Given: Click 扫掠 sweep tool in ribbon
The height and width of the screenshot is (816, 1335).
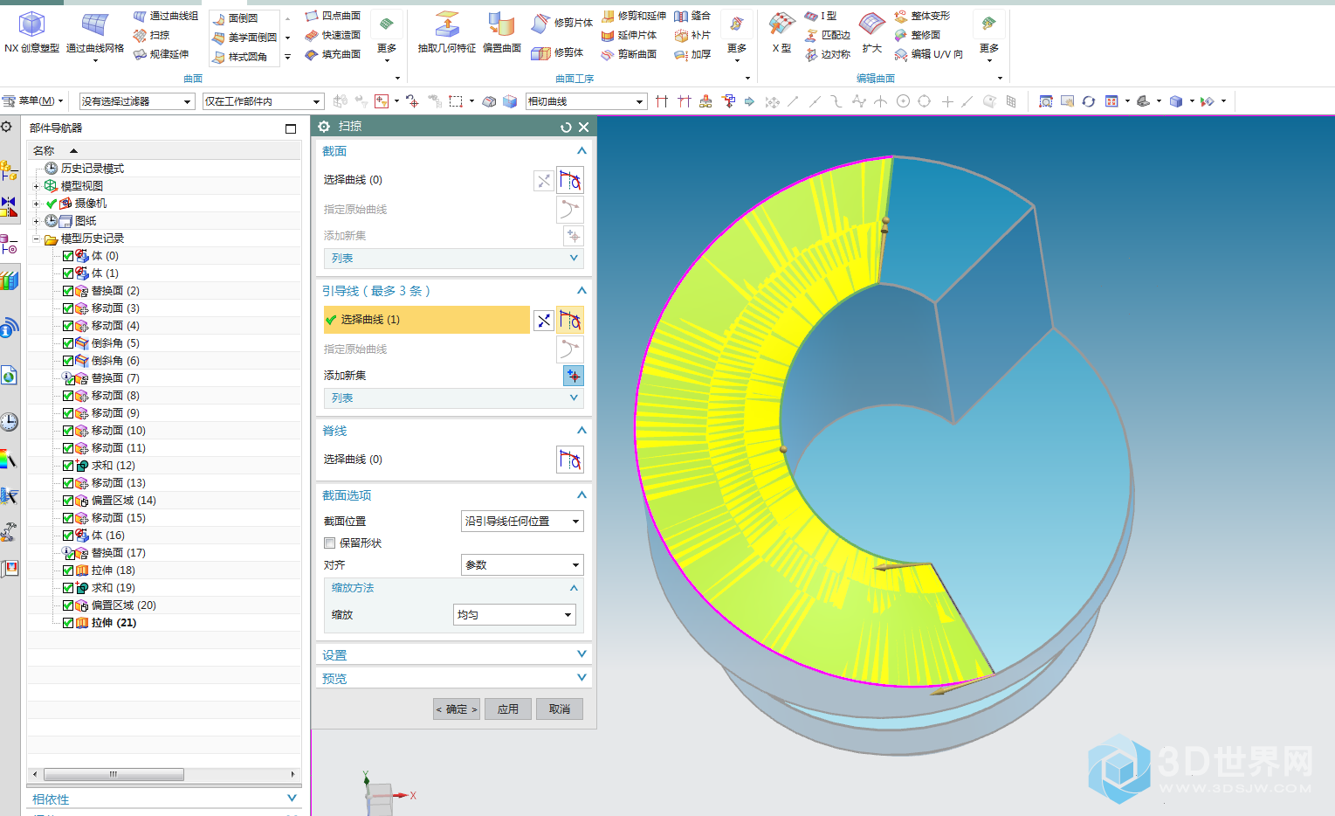Looking at the screenshot, I should pyautogui.click(x=151, y=35).
